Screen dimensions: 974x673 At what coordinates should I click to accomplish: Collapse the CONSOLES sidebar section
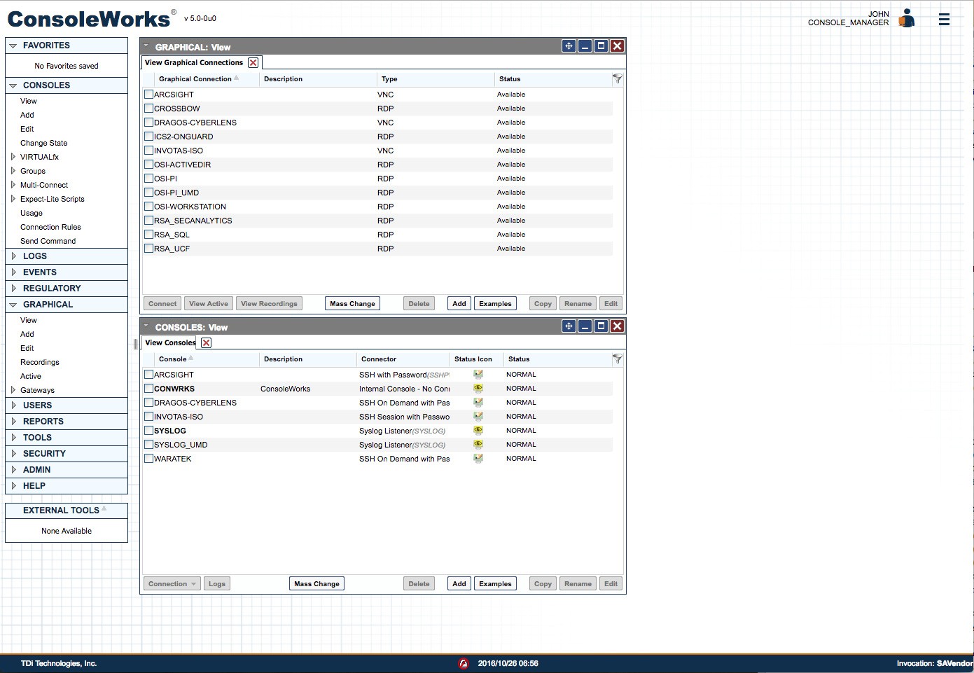click(13, 85)
